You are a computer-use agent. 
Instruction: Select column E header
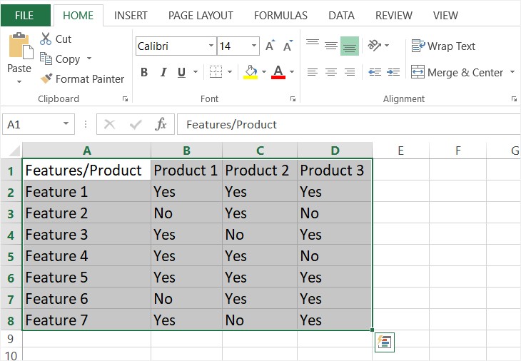click(400, 151)
